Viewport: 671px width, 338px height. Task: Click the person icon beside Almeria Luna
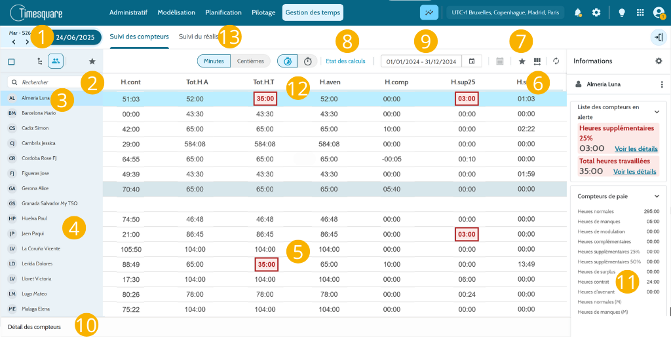coord(578,84)
